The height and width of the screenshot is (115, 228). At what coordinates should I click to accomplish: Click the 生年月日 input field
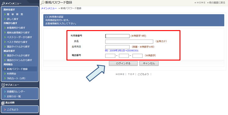(117, 47)
